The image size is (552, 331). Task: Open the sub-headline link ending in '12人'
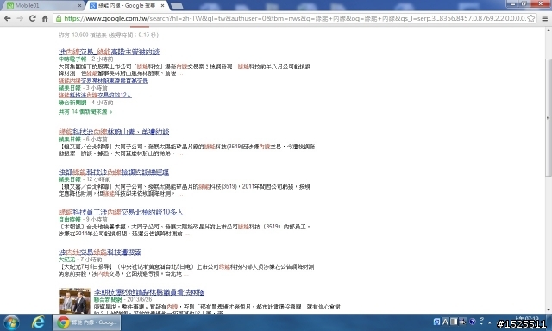point(95,95)
